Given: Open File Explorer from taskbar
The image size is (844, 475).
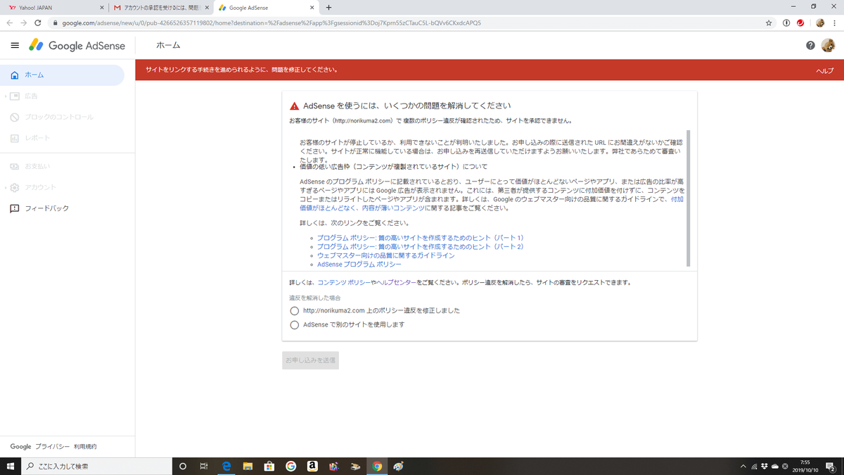Looking at the screenshot, I should (248, 466).
